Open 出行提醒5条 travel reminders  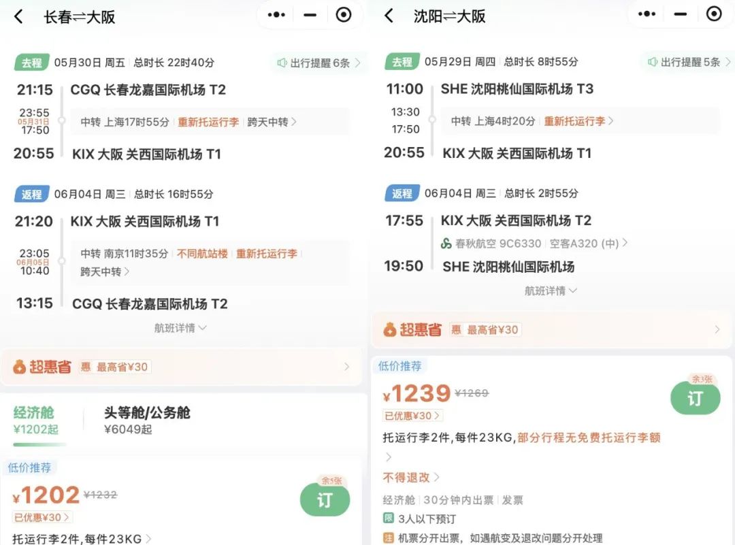pos(689,62)
